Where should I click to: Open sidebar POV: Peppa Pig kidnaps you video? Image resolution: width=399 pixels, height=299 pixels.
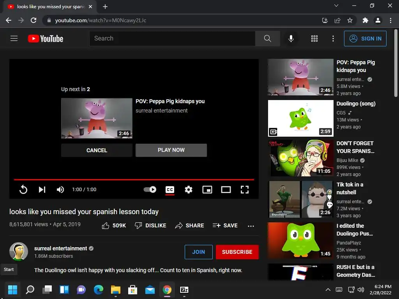300,77
